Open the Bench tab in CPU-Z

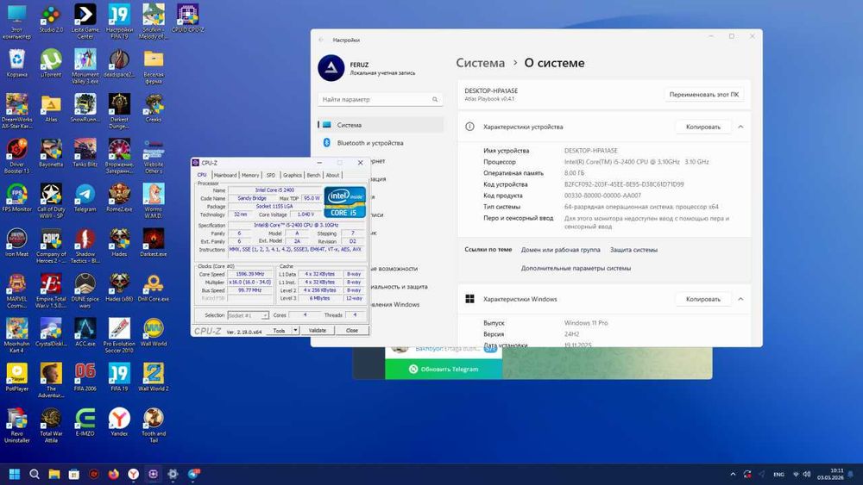[x=314, y=175]
